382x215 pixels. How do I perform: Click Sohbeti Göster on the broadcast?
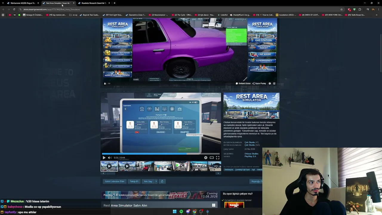pyautogui.click(x=243, y=84)
